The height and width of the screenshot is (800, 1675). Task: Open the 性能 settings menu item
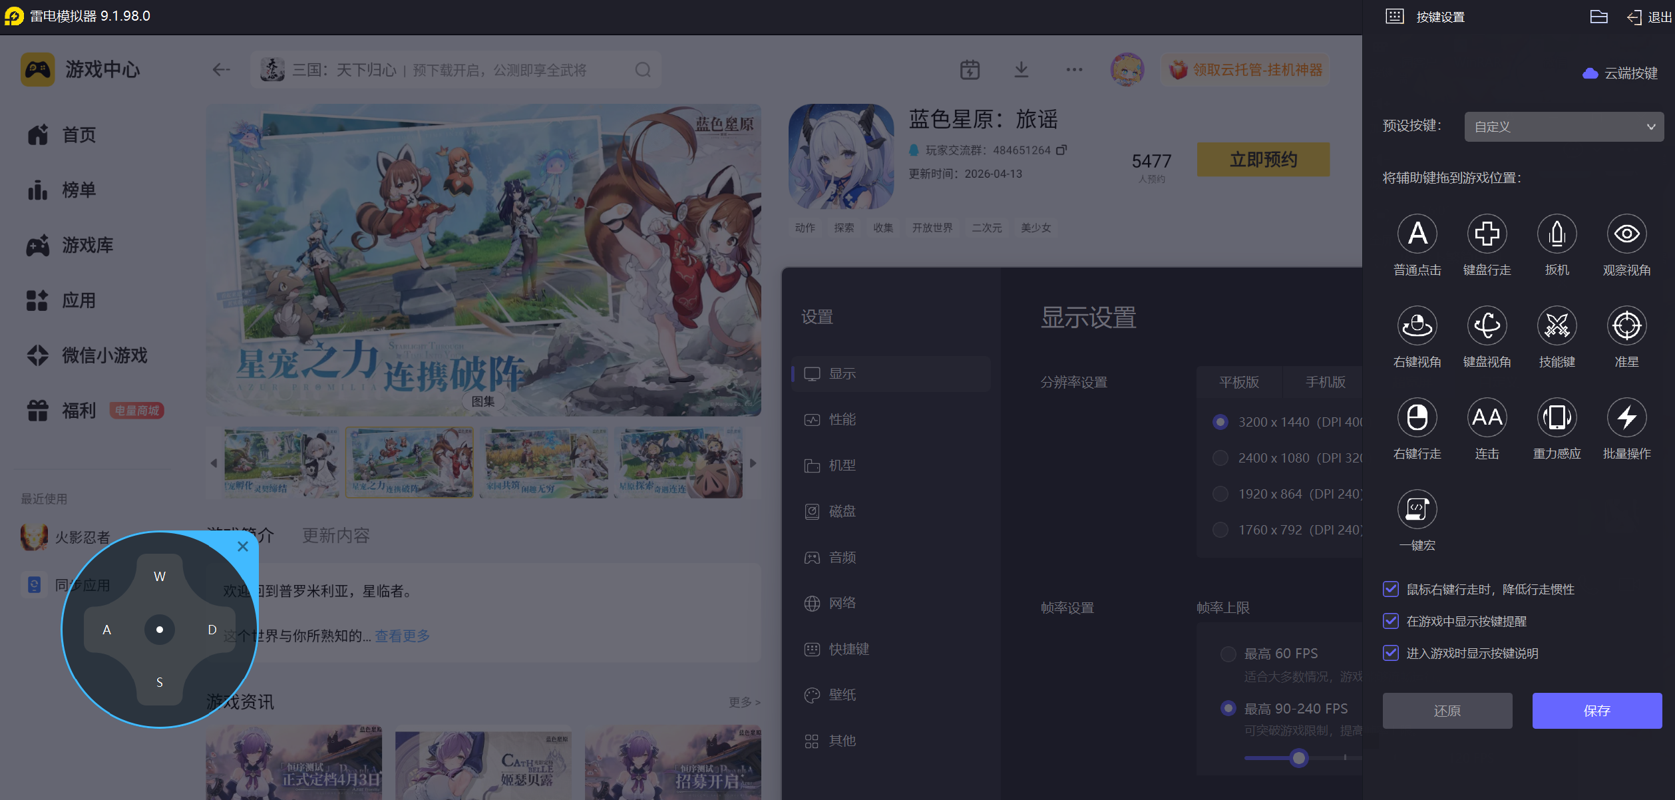[x=842, y=419]
